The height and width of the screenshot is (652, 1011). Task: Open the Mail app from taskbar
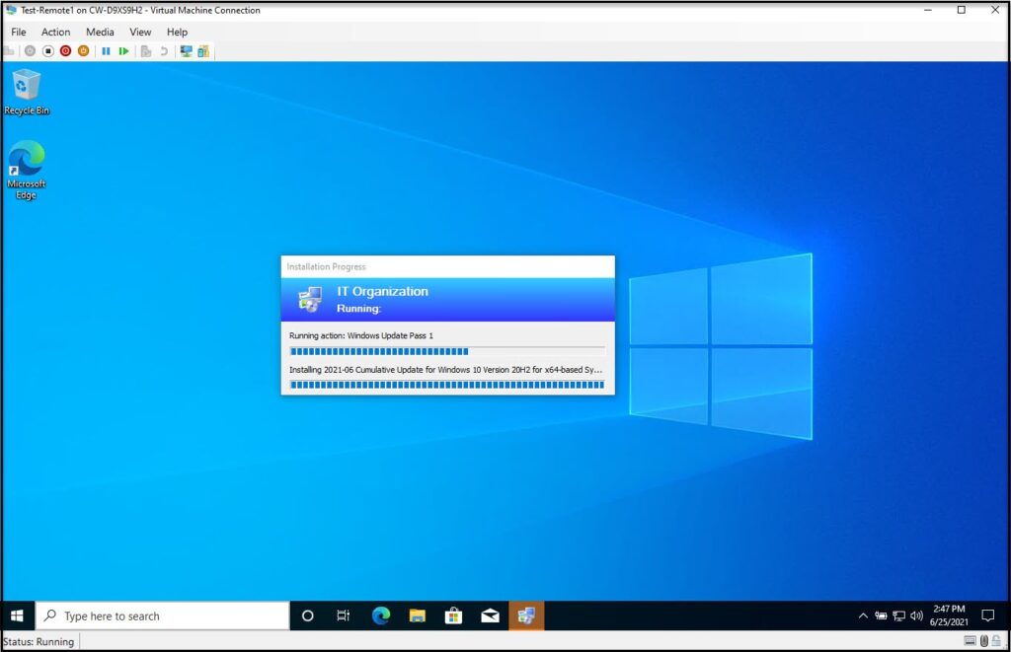click(490, 616)
